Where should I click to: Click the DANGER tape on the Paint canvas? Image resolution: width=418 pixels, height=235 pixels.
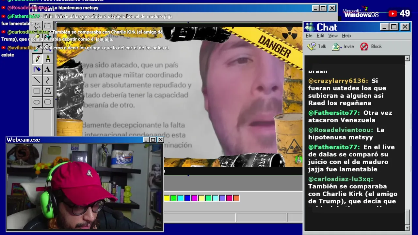coord(274,47)
